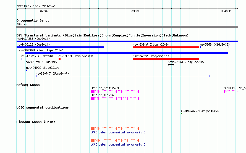Click the nsv604052 (Cooper2011) label

point(151,56)
